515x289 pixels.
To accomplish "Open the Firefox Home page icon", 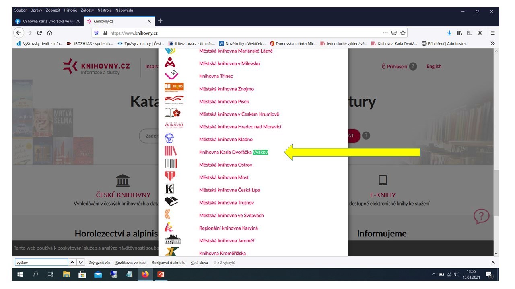I will coord(49,33).
